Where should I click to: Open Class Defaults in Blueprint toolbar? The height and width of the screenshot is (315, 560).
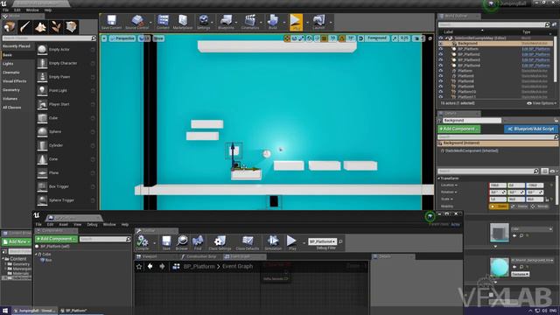[x=247, y=242]
